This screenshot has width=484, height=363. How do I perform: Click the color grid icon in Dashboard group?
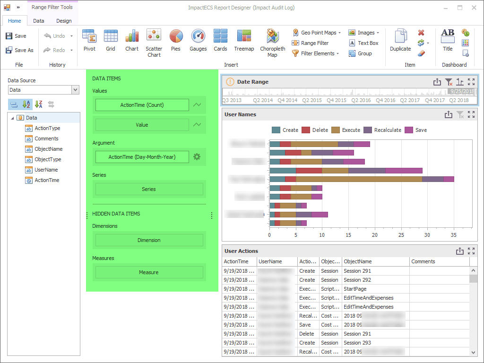[x=466, y=43]
